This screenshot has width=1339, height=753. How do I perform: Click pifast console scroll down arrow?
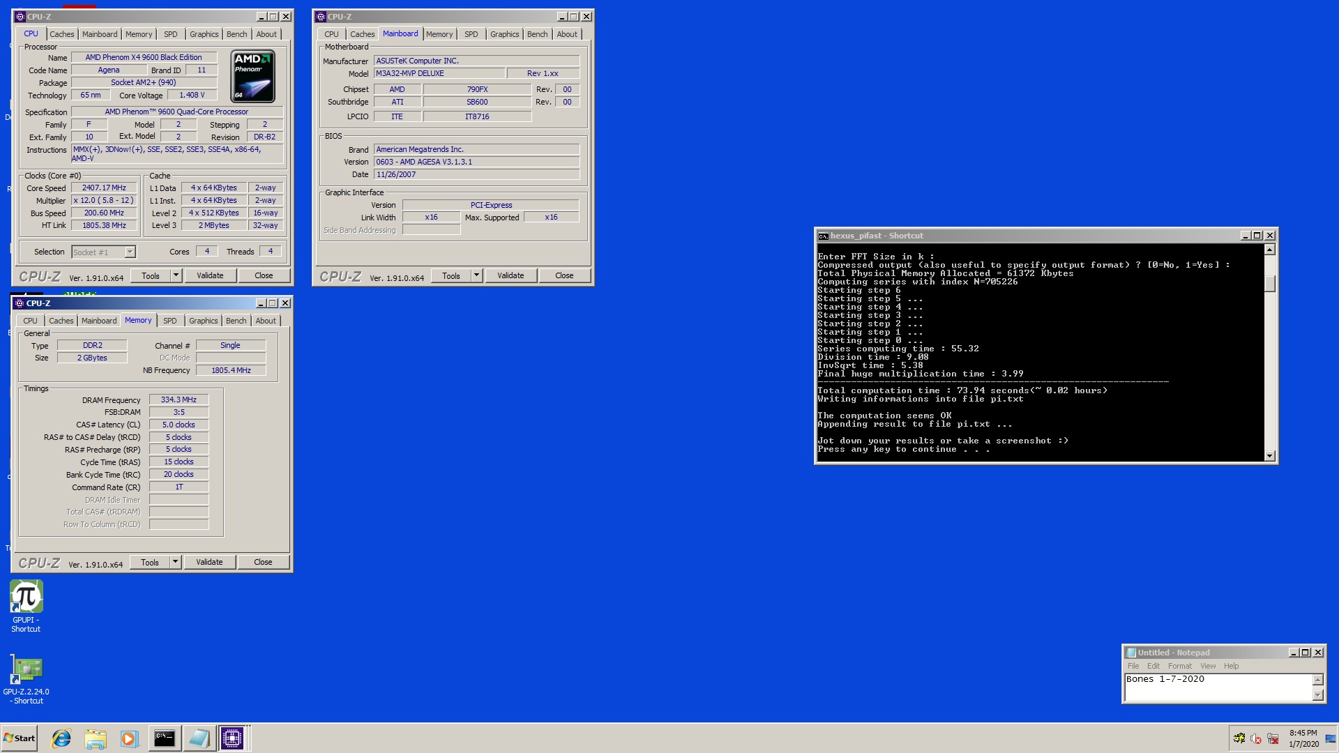(1269, 456)
